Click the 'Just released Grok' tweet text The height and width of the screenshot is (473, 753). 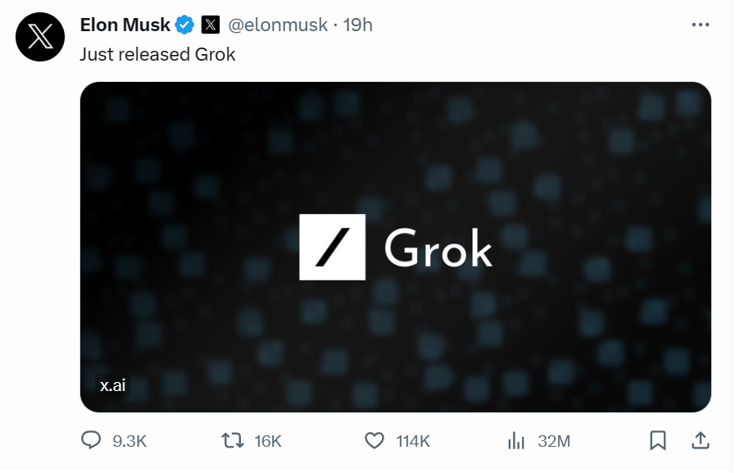point(157,55)
